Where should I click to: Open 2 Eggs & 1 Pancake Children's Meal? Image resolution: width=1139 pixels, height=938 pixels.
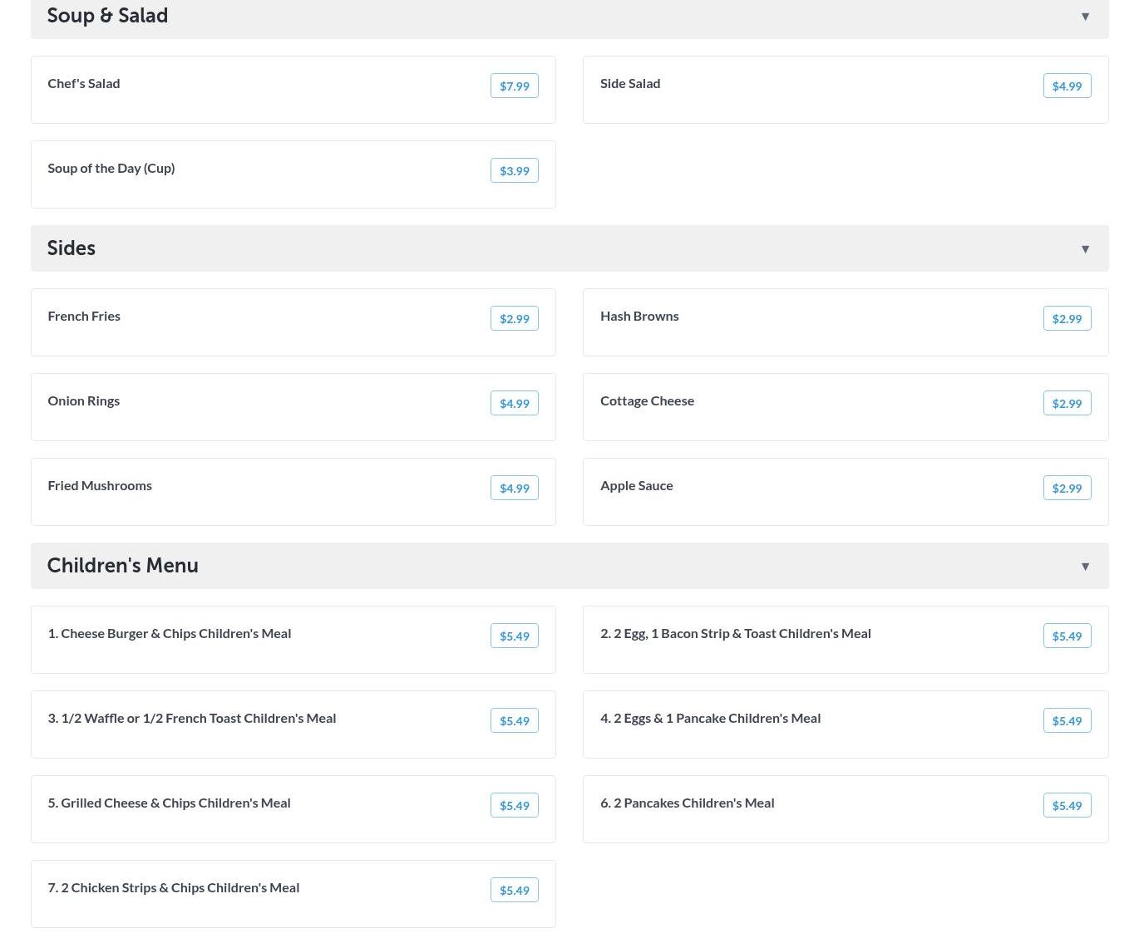click(x=710, y=719)
